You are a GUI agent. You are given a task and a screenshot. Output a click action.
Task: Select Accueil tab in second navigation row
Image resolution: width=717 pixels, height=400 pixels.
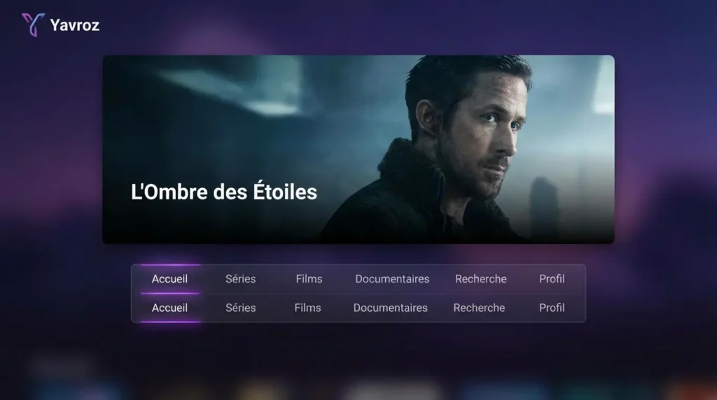tap(169, 308)
